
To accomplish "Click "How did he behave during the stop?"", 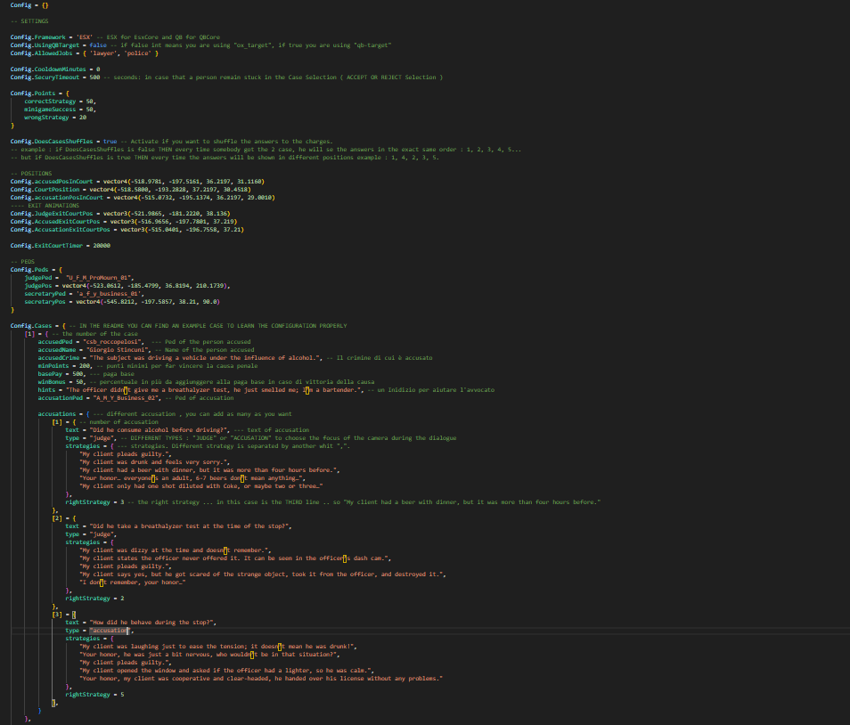I will [153, 623].
